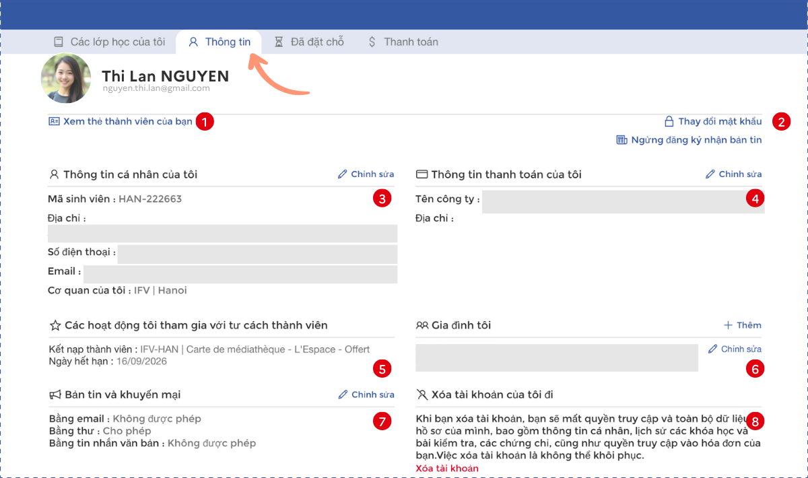
Task: Click 'Thay đổi mật khẩu' link
Action: pos(720,122)
